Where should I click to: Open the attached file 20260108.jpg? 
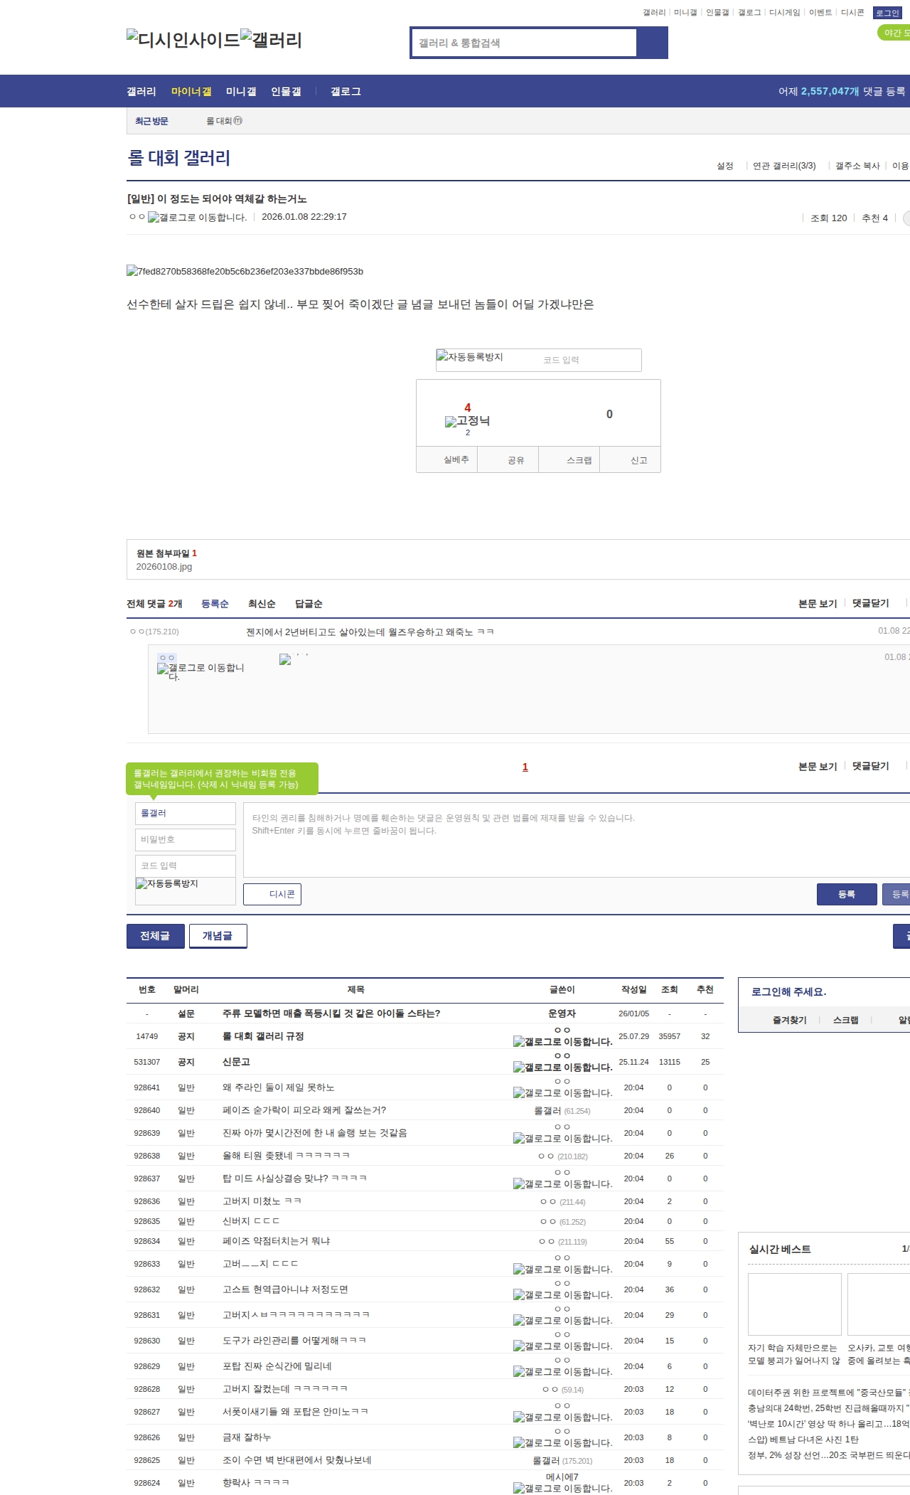(x=164, y=567)
